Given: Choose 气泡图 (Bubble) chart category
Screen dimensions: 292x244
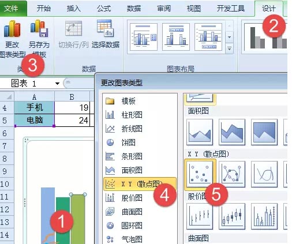Looking at the screenshot, I should tap(140, 239).
